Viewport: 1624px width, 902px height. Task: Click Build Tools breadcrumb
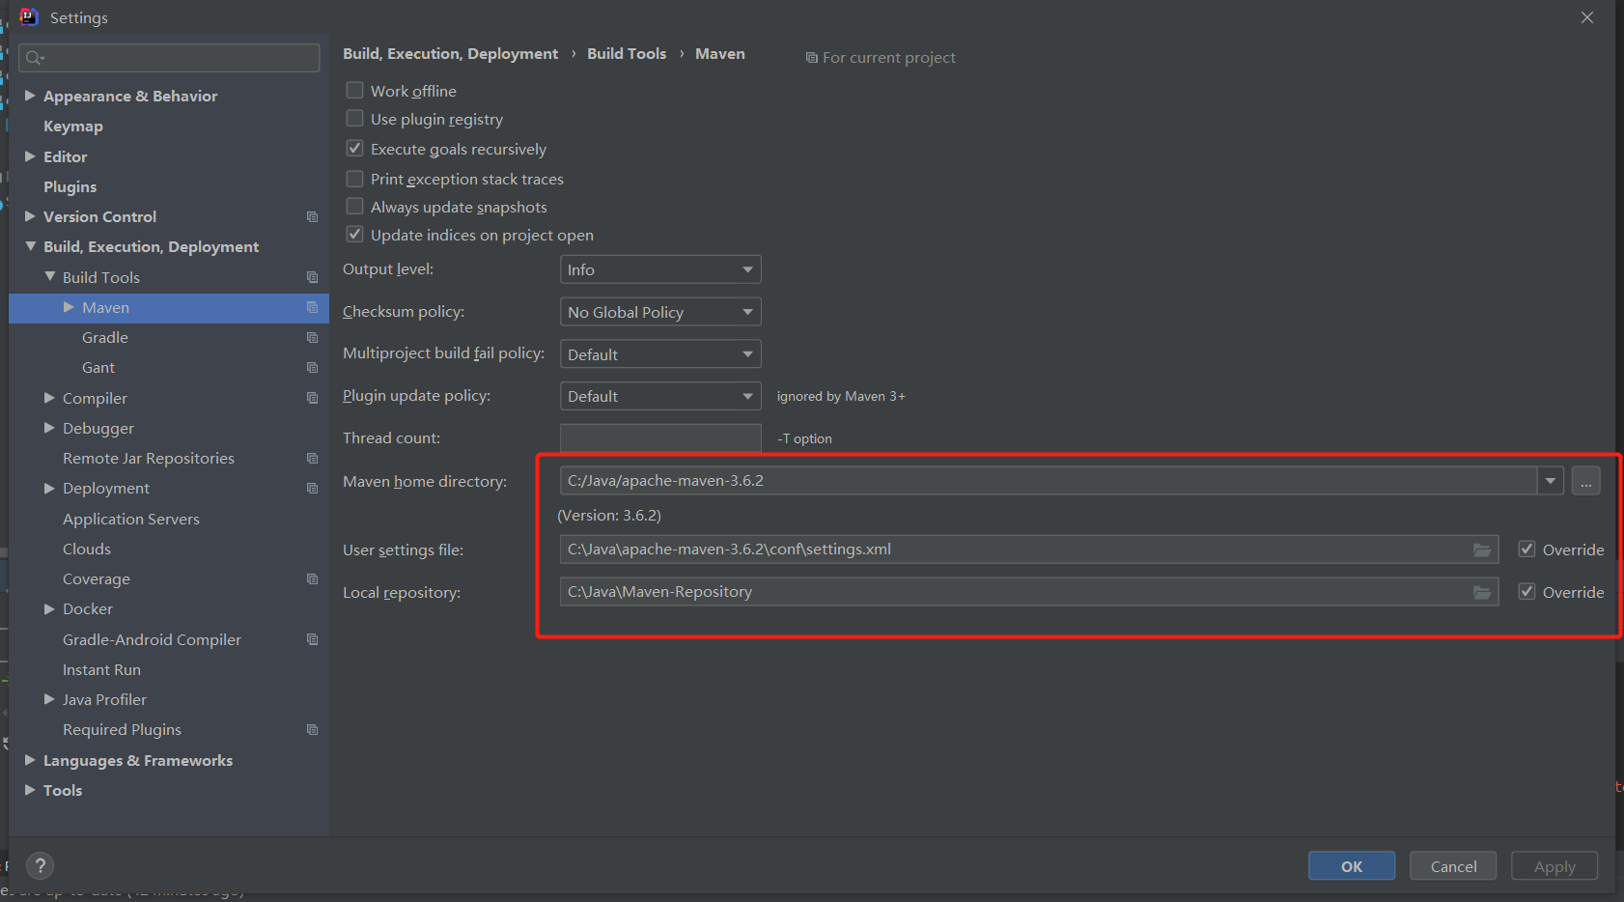pyautogui.click(x=627, y=54)
